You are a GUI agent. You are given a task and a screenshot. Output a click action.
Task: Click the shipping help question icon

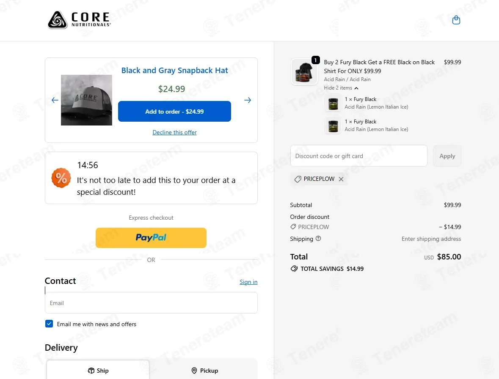[x=318, y=238]
